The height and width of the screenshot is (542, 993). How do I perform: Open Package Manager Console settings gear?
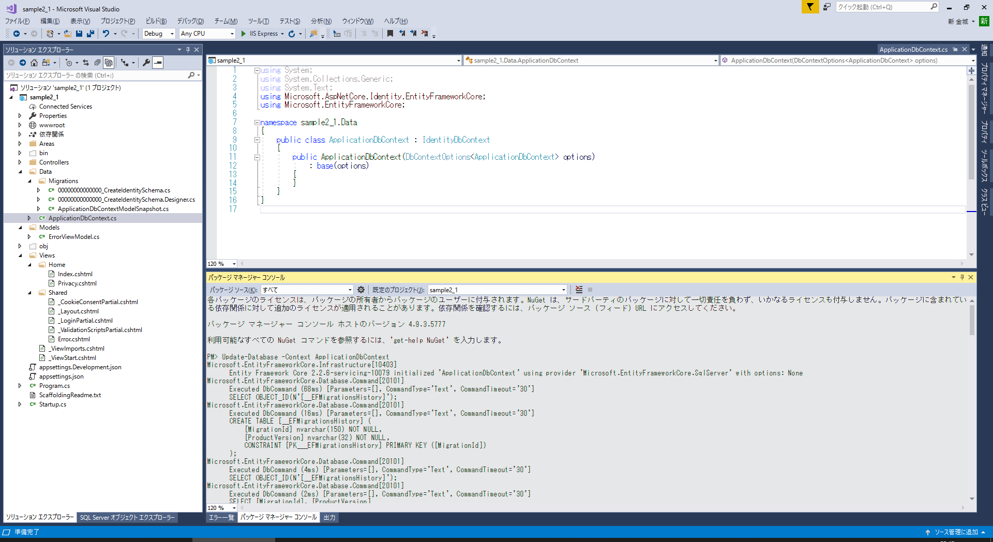point(361,290)
